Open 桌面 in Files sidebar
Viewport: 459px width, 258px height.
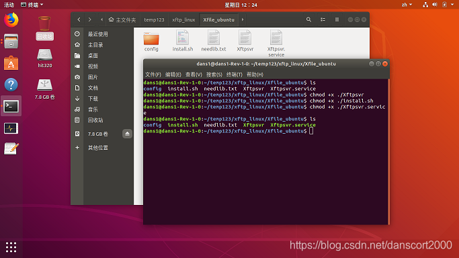102,56
